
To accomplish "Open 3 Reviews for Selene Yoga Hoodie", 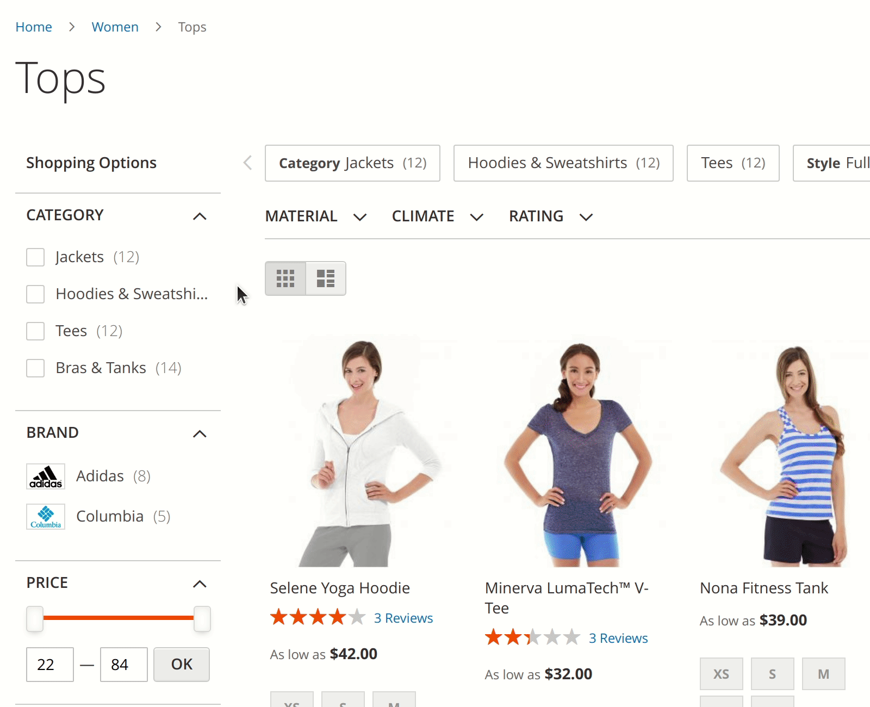I will 403,618.
